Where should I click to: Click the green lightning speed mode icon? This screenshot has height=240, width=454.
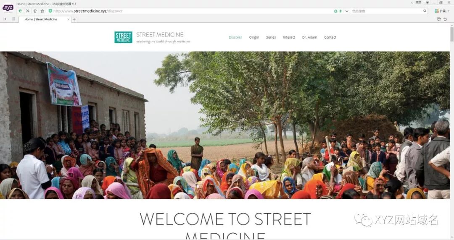[340, 11]
